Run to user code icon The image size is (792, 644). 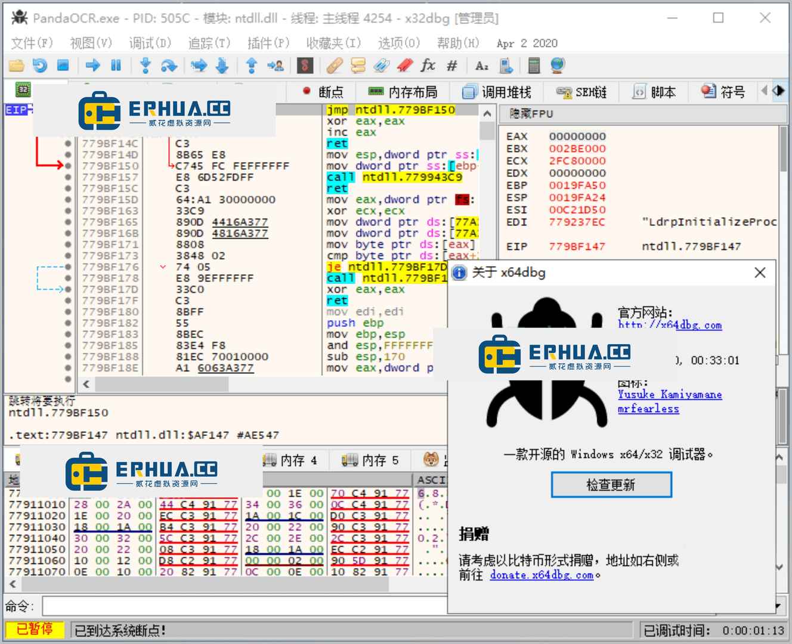276,66
